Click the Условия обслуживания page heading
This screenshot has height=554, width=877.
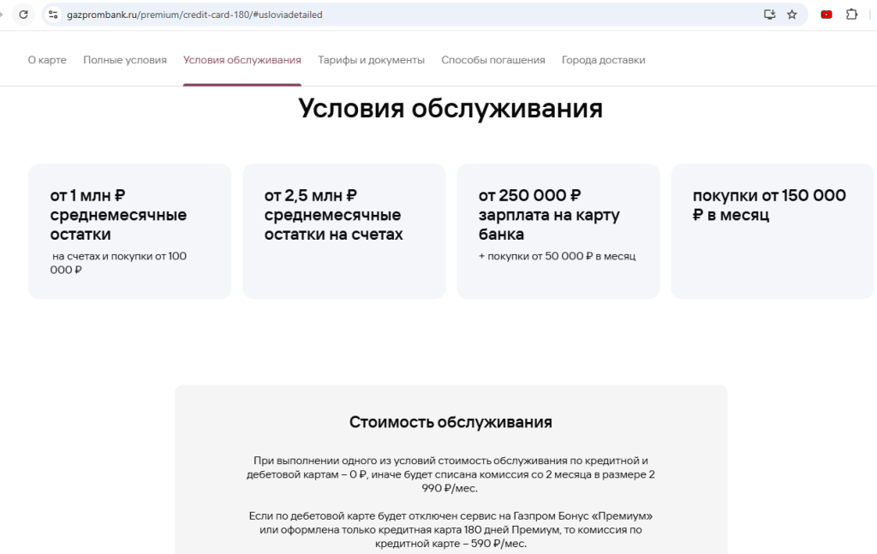tap(450, 108)
